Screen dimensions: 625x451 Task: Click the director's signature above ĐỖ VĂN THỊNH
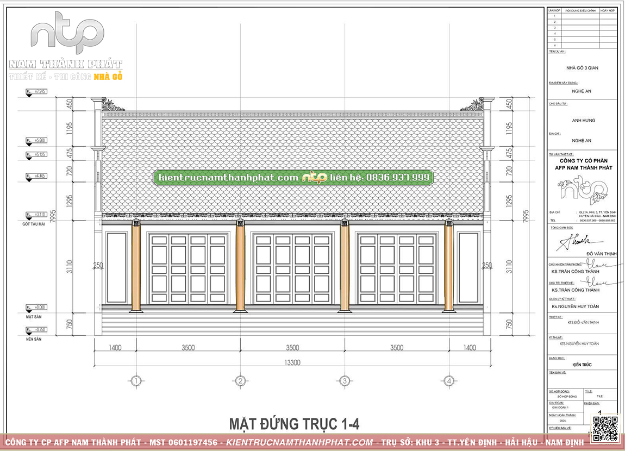(x=579, y=242)
